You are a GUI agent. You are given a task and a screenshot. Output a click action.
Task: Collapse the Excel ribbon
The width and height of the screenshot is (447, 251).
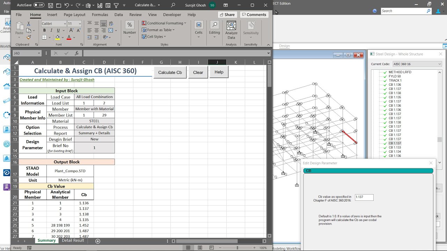(268, 45)
